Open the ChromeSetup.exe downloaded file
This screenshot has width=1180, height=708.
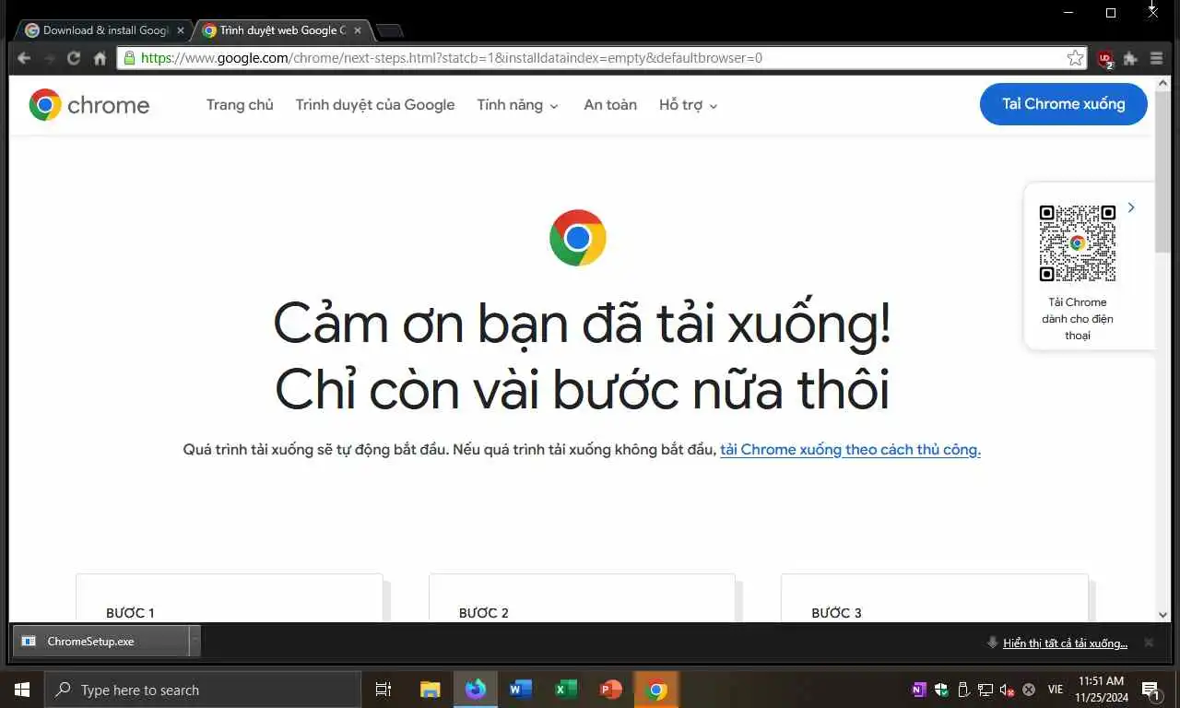point(100,642)
